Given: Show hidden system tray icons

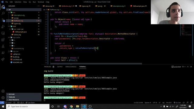Looking at the screenshot, I should point(161,106).
